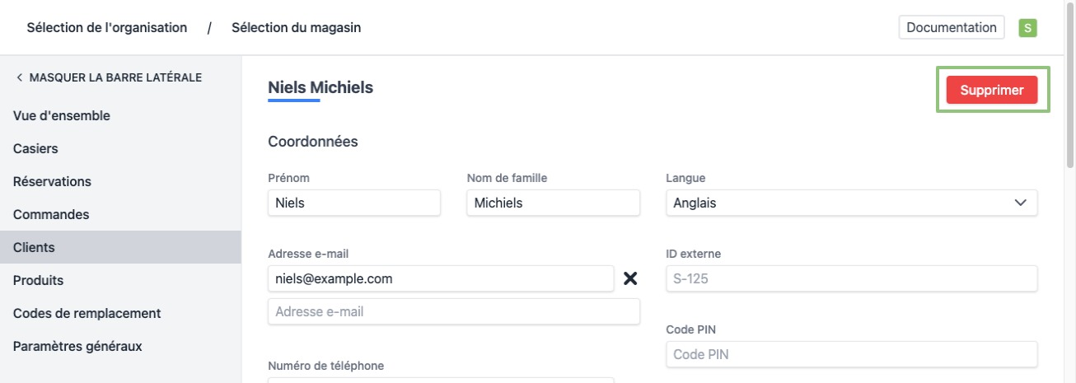Open the Commandes page
1076x383 pixels.
[x=51, y=214]
